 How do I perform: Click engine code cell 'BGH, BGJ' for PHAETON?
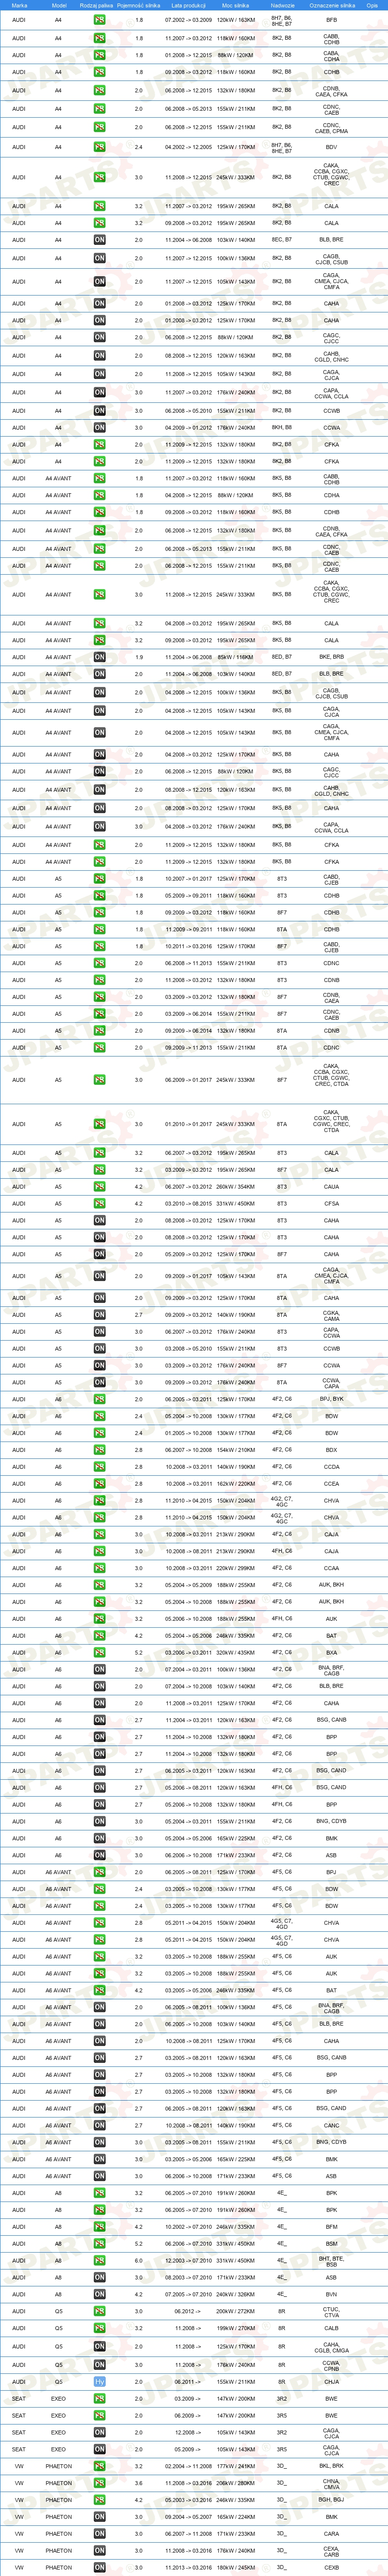pyautogui.click(x=331, y=2501)
